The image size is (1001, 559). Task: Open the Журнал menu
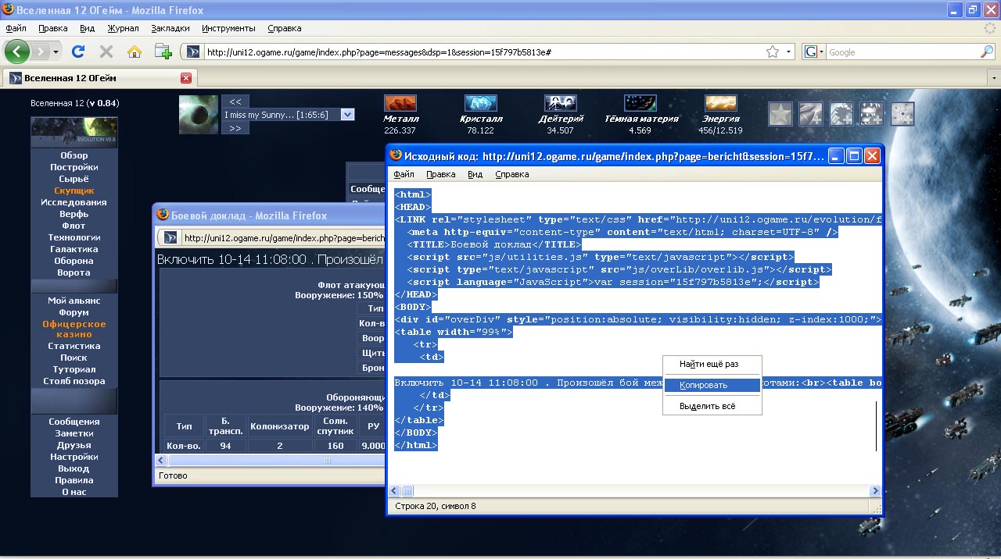pyautogui.click(x=123, y=28)
